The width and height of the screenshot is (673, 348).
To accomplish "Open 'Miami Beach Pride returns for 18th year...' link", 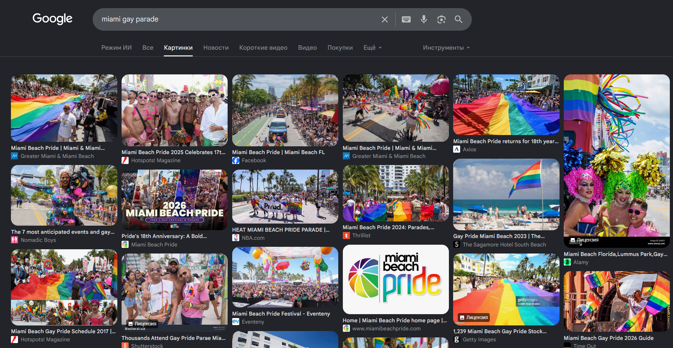I will click(506, 141).
